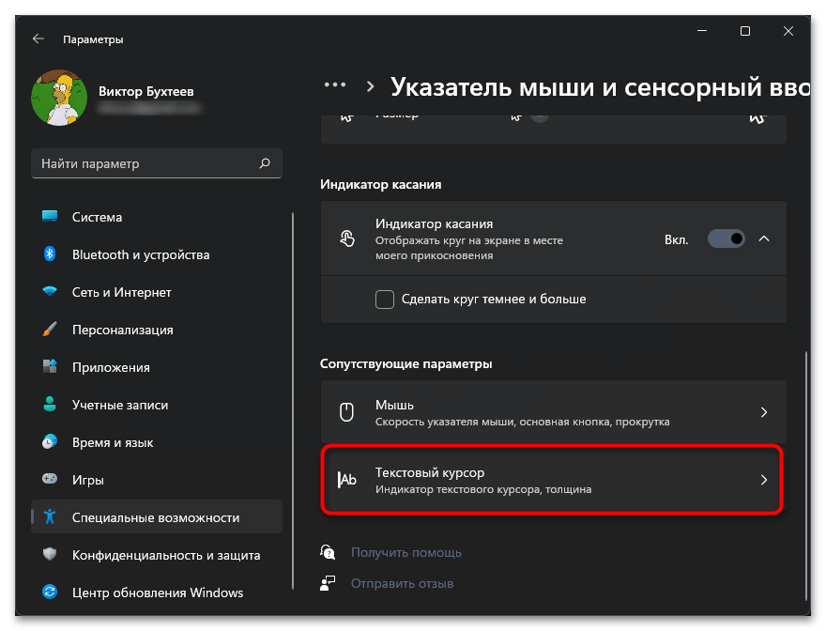
Task: Open Bluetooth и устройства via its icon
Action: [51, 254]
